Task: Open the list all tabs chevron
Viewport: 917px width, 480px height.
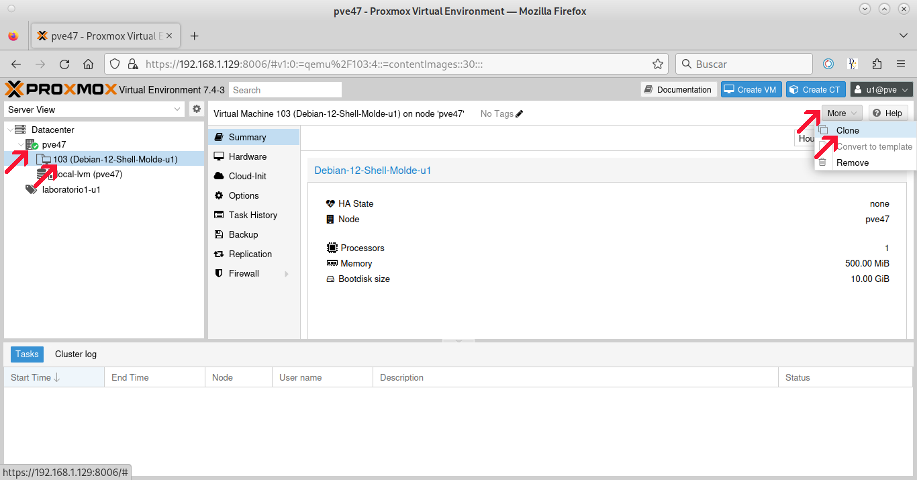Action: 903,36
